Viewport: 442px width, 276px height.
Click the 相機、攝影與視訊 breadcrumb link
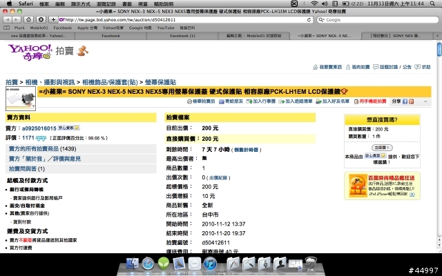50,82
